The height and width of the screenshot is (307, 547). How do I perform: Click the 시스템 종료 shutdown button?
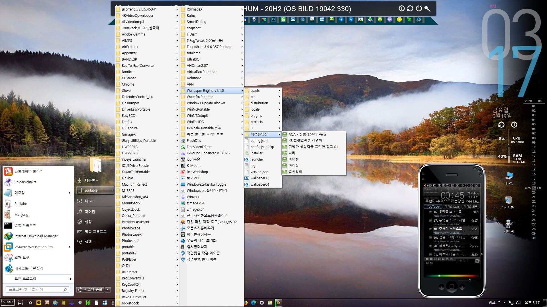(x=90, y=289)
